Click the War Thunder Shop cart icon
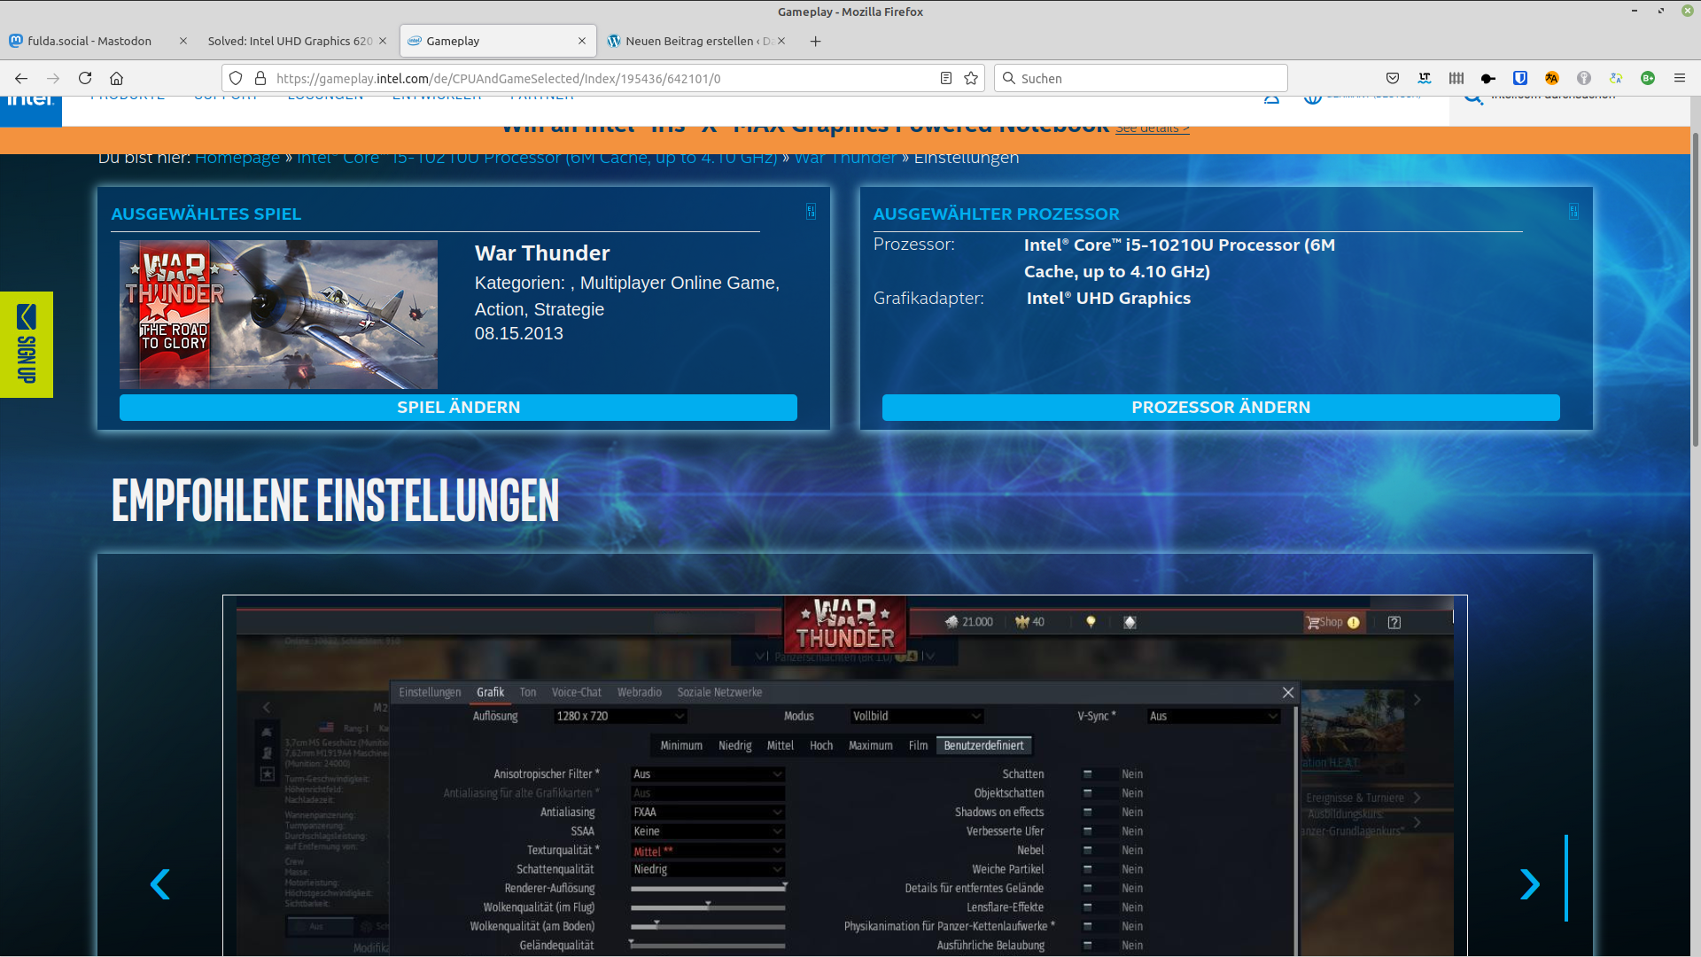The image size is (1701, 957). 1313,622
